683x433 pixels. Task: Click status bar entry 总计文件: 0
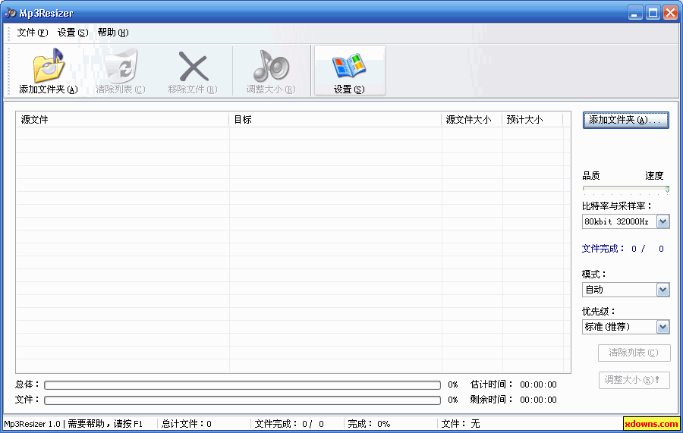[187, 423]
